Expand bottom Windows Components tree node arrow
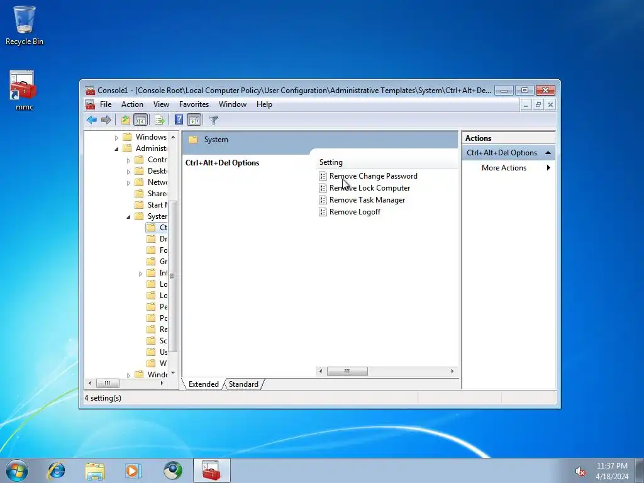Image resolution: width=644 pixels, height=483 pixels. (x=128, y=375)
